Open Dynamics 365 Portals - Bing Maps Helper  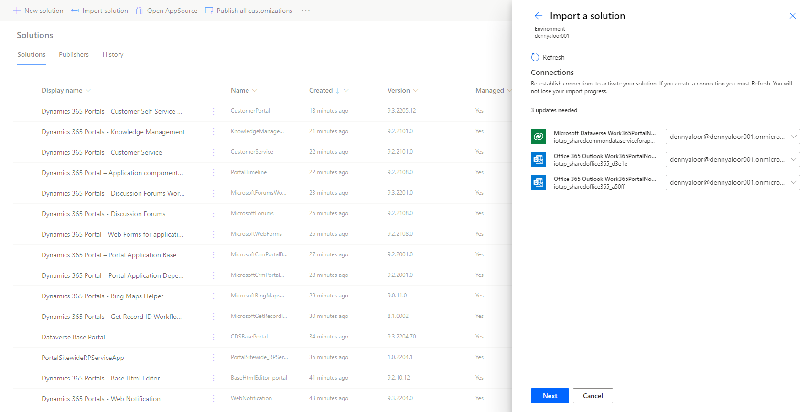[102, 296]
